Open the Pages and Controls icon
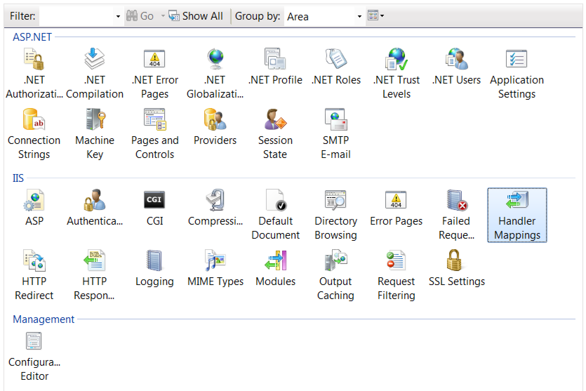Viewport: 586px width, 391px height. coord(155,119)
